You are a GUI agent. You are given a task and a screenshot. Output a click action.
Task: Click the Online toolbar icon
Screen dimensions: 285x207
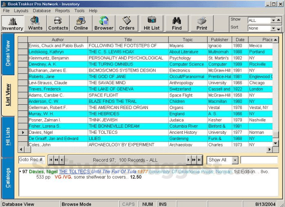[x=81, y=24]
